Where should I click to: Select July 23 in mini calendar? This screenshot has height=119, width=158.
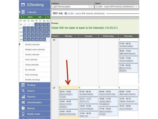click(40, 36)
